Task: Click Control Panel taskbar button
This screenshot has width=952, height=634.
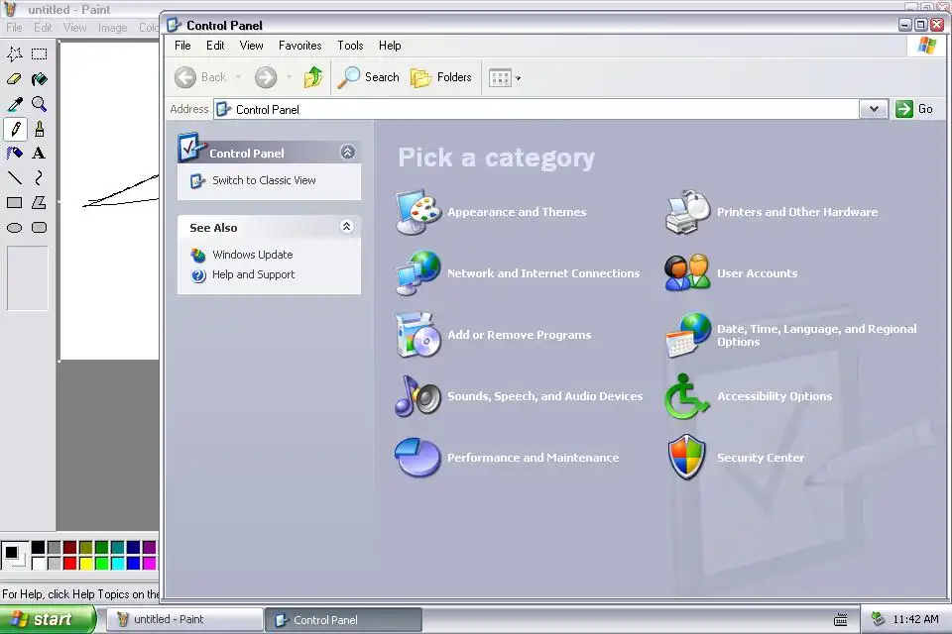Action: pos(343,619)
